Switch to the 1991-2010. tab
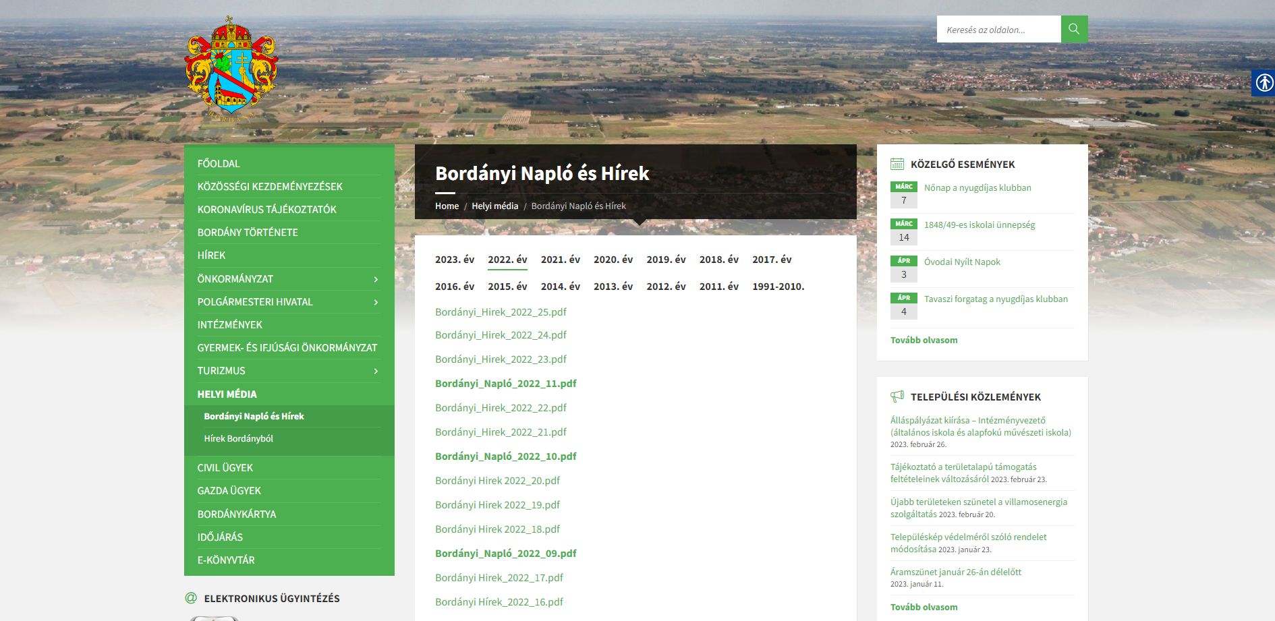Viewport: 1275px width, 621px height. [x=778, y=287]
